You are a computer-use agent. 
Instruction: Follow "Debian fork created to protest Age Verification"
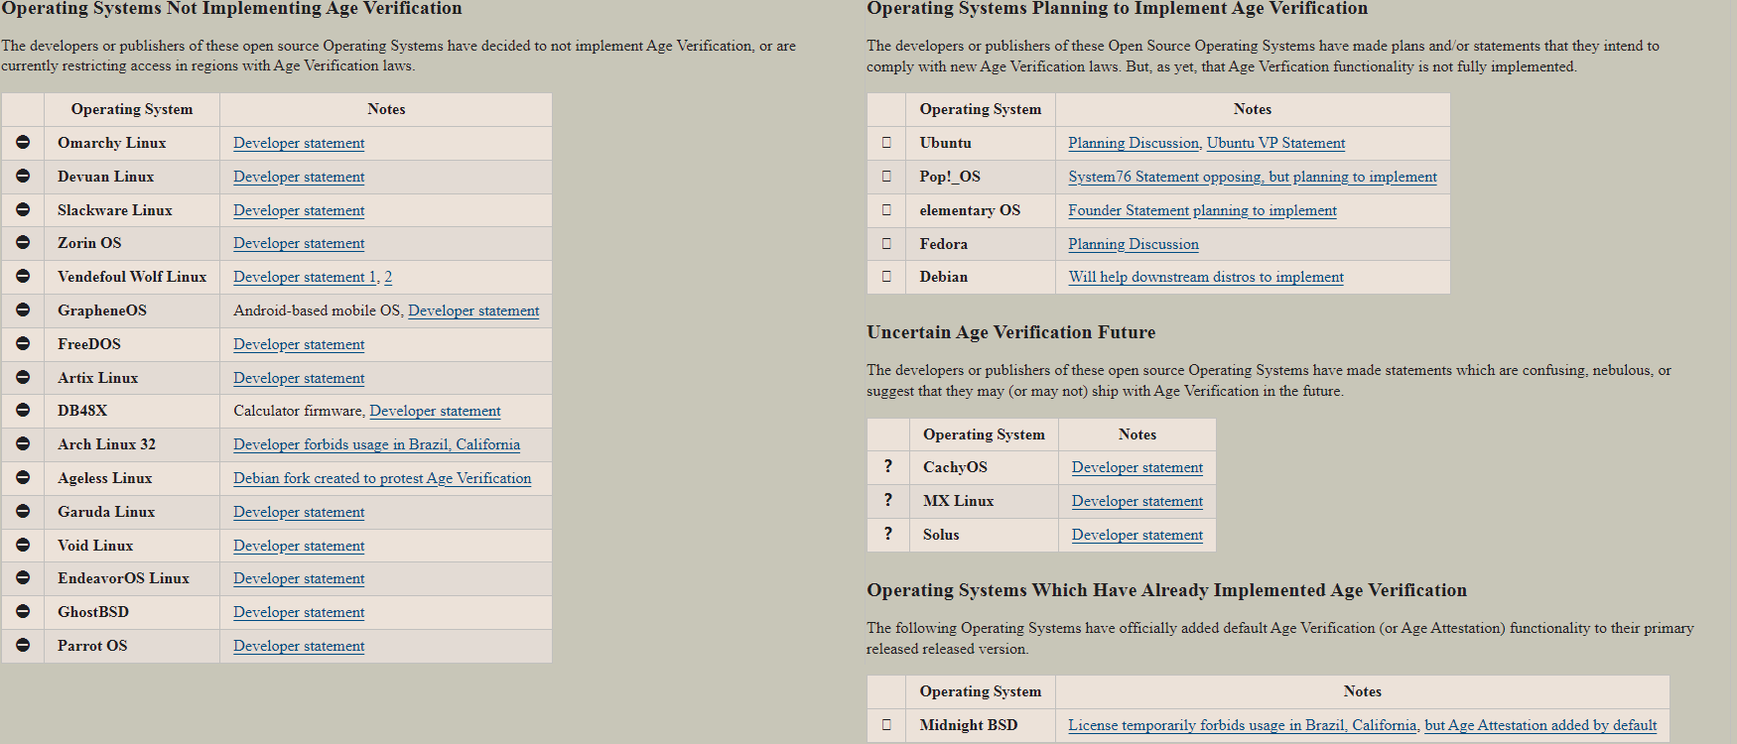382,478
